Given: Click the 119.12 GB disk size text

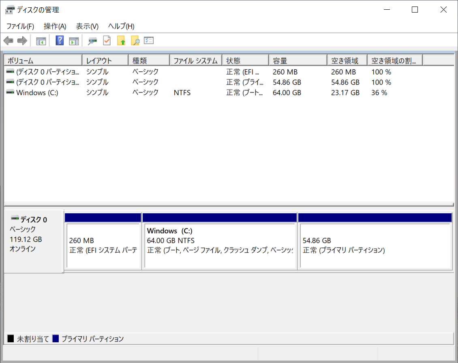Looking at the screenshot, I should [x=26, y=239].
